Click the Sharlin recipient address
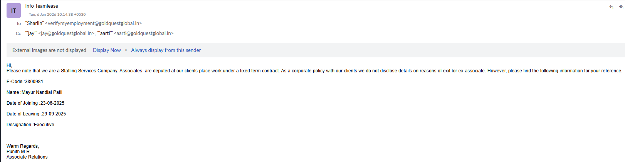 tap(84, 23)
